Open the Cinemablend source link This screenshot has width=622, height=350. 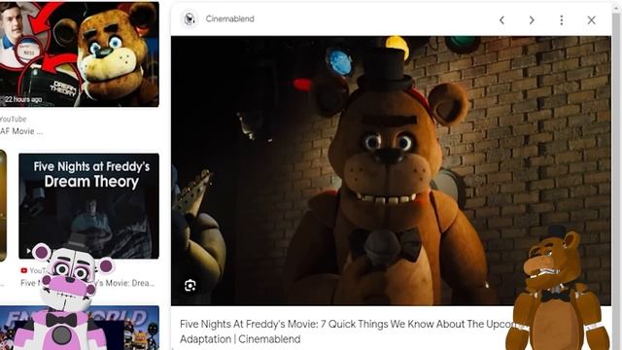click(229, 18)
